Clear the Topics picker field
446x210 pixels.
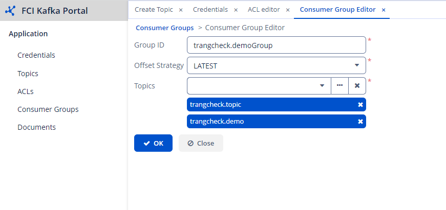(x=357, y=86)
